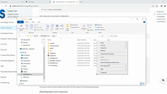Click Invert selection in ribbon
This screenshot has height=94, width=167.
click(x=100, y=30)
